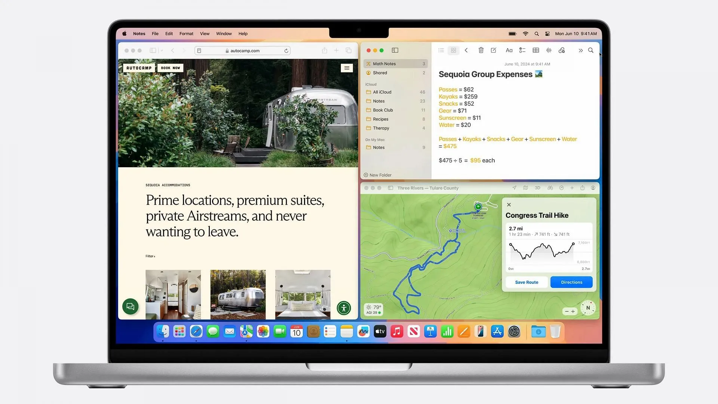Expand the iCloud section in Notes sidebar
This screenshot has height=404, width=718.
coord(371,84)
